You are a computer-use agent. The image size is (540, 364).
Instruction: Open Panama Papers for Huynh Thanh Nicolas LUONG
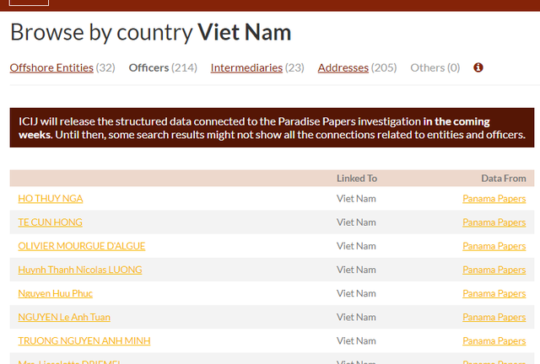pyautogui.click(x=494, y=270)
